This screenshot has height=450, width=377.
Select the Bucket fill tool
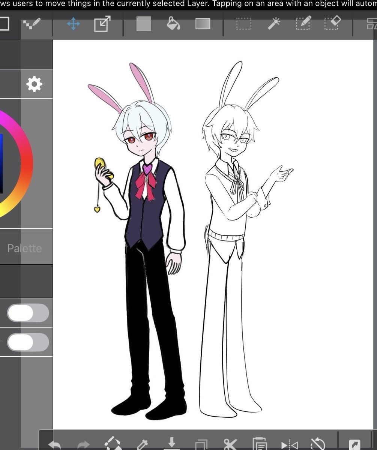coord(173,24)
